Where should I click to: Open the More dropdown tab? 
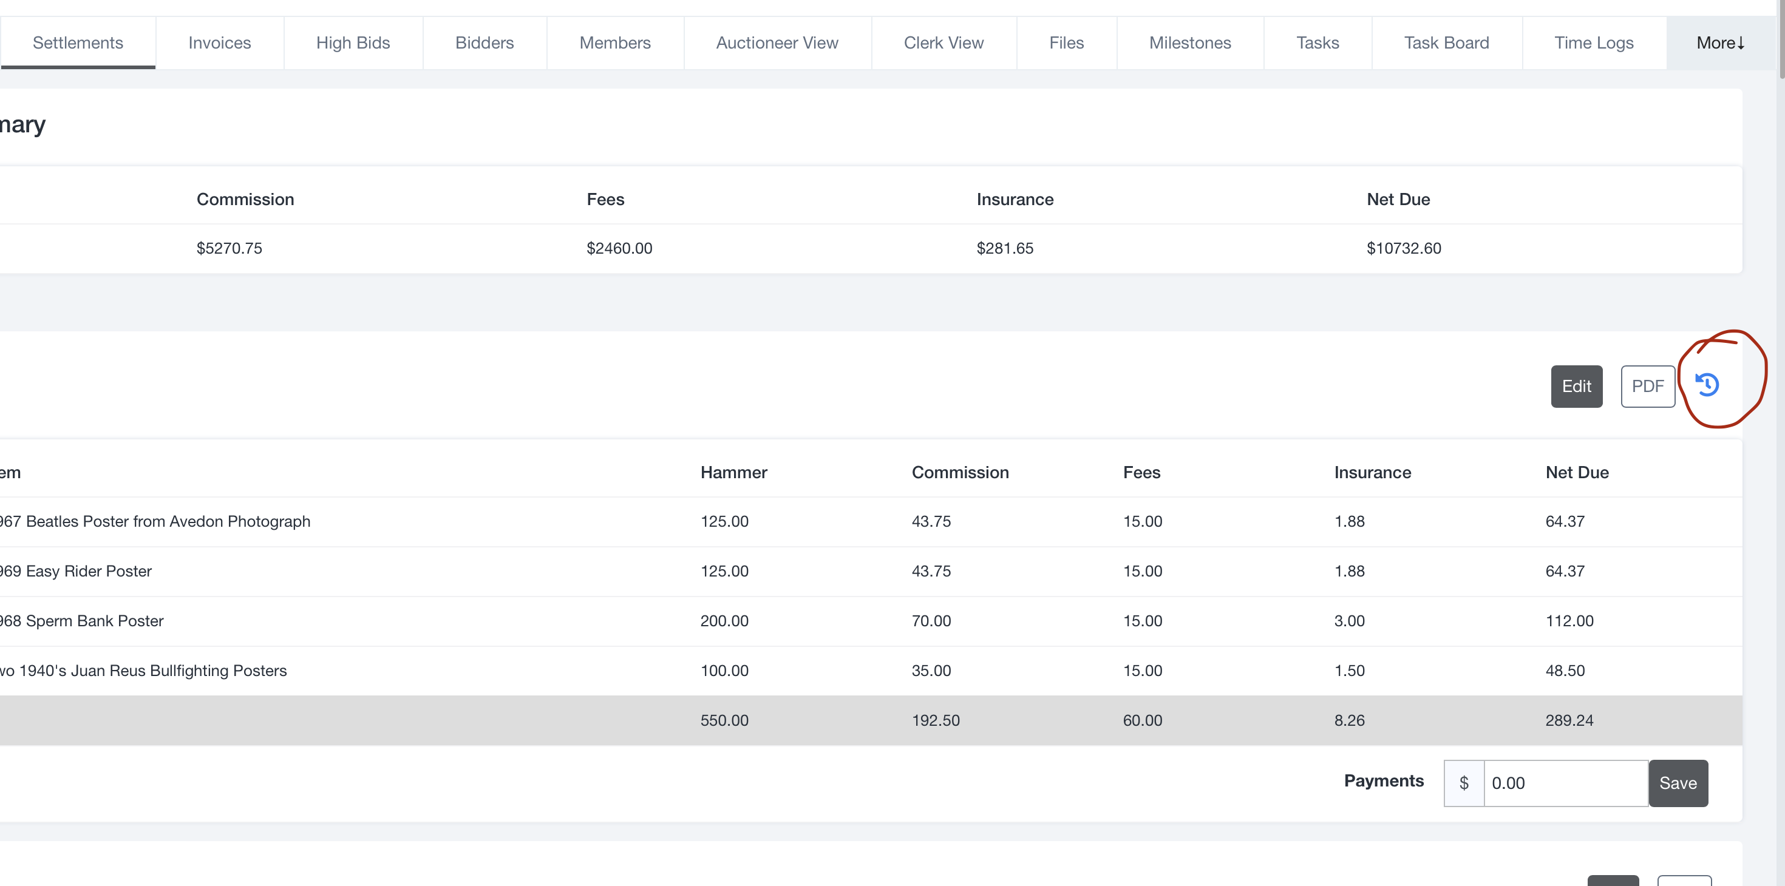point(1721,43)
